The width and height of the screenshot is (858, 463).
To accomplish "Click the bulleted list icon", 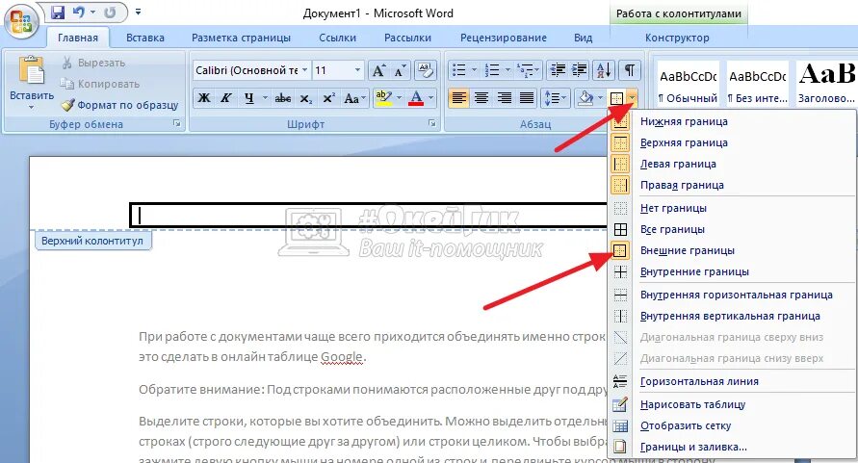I will coord(459,70).
